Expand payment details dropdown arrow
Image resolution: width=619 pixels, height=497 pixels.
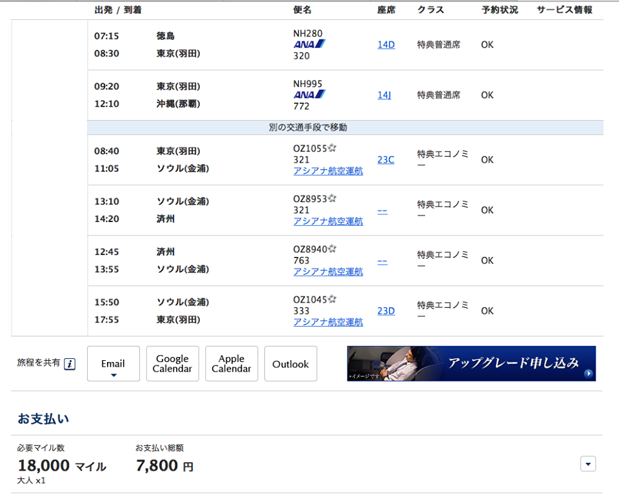point(588,464)
